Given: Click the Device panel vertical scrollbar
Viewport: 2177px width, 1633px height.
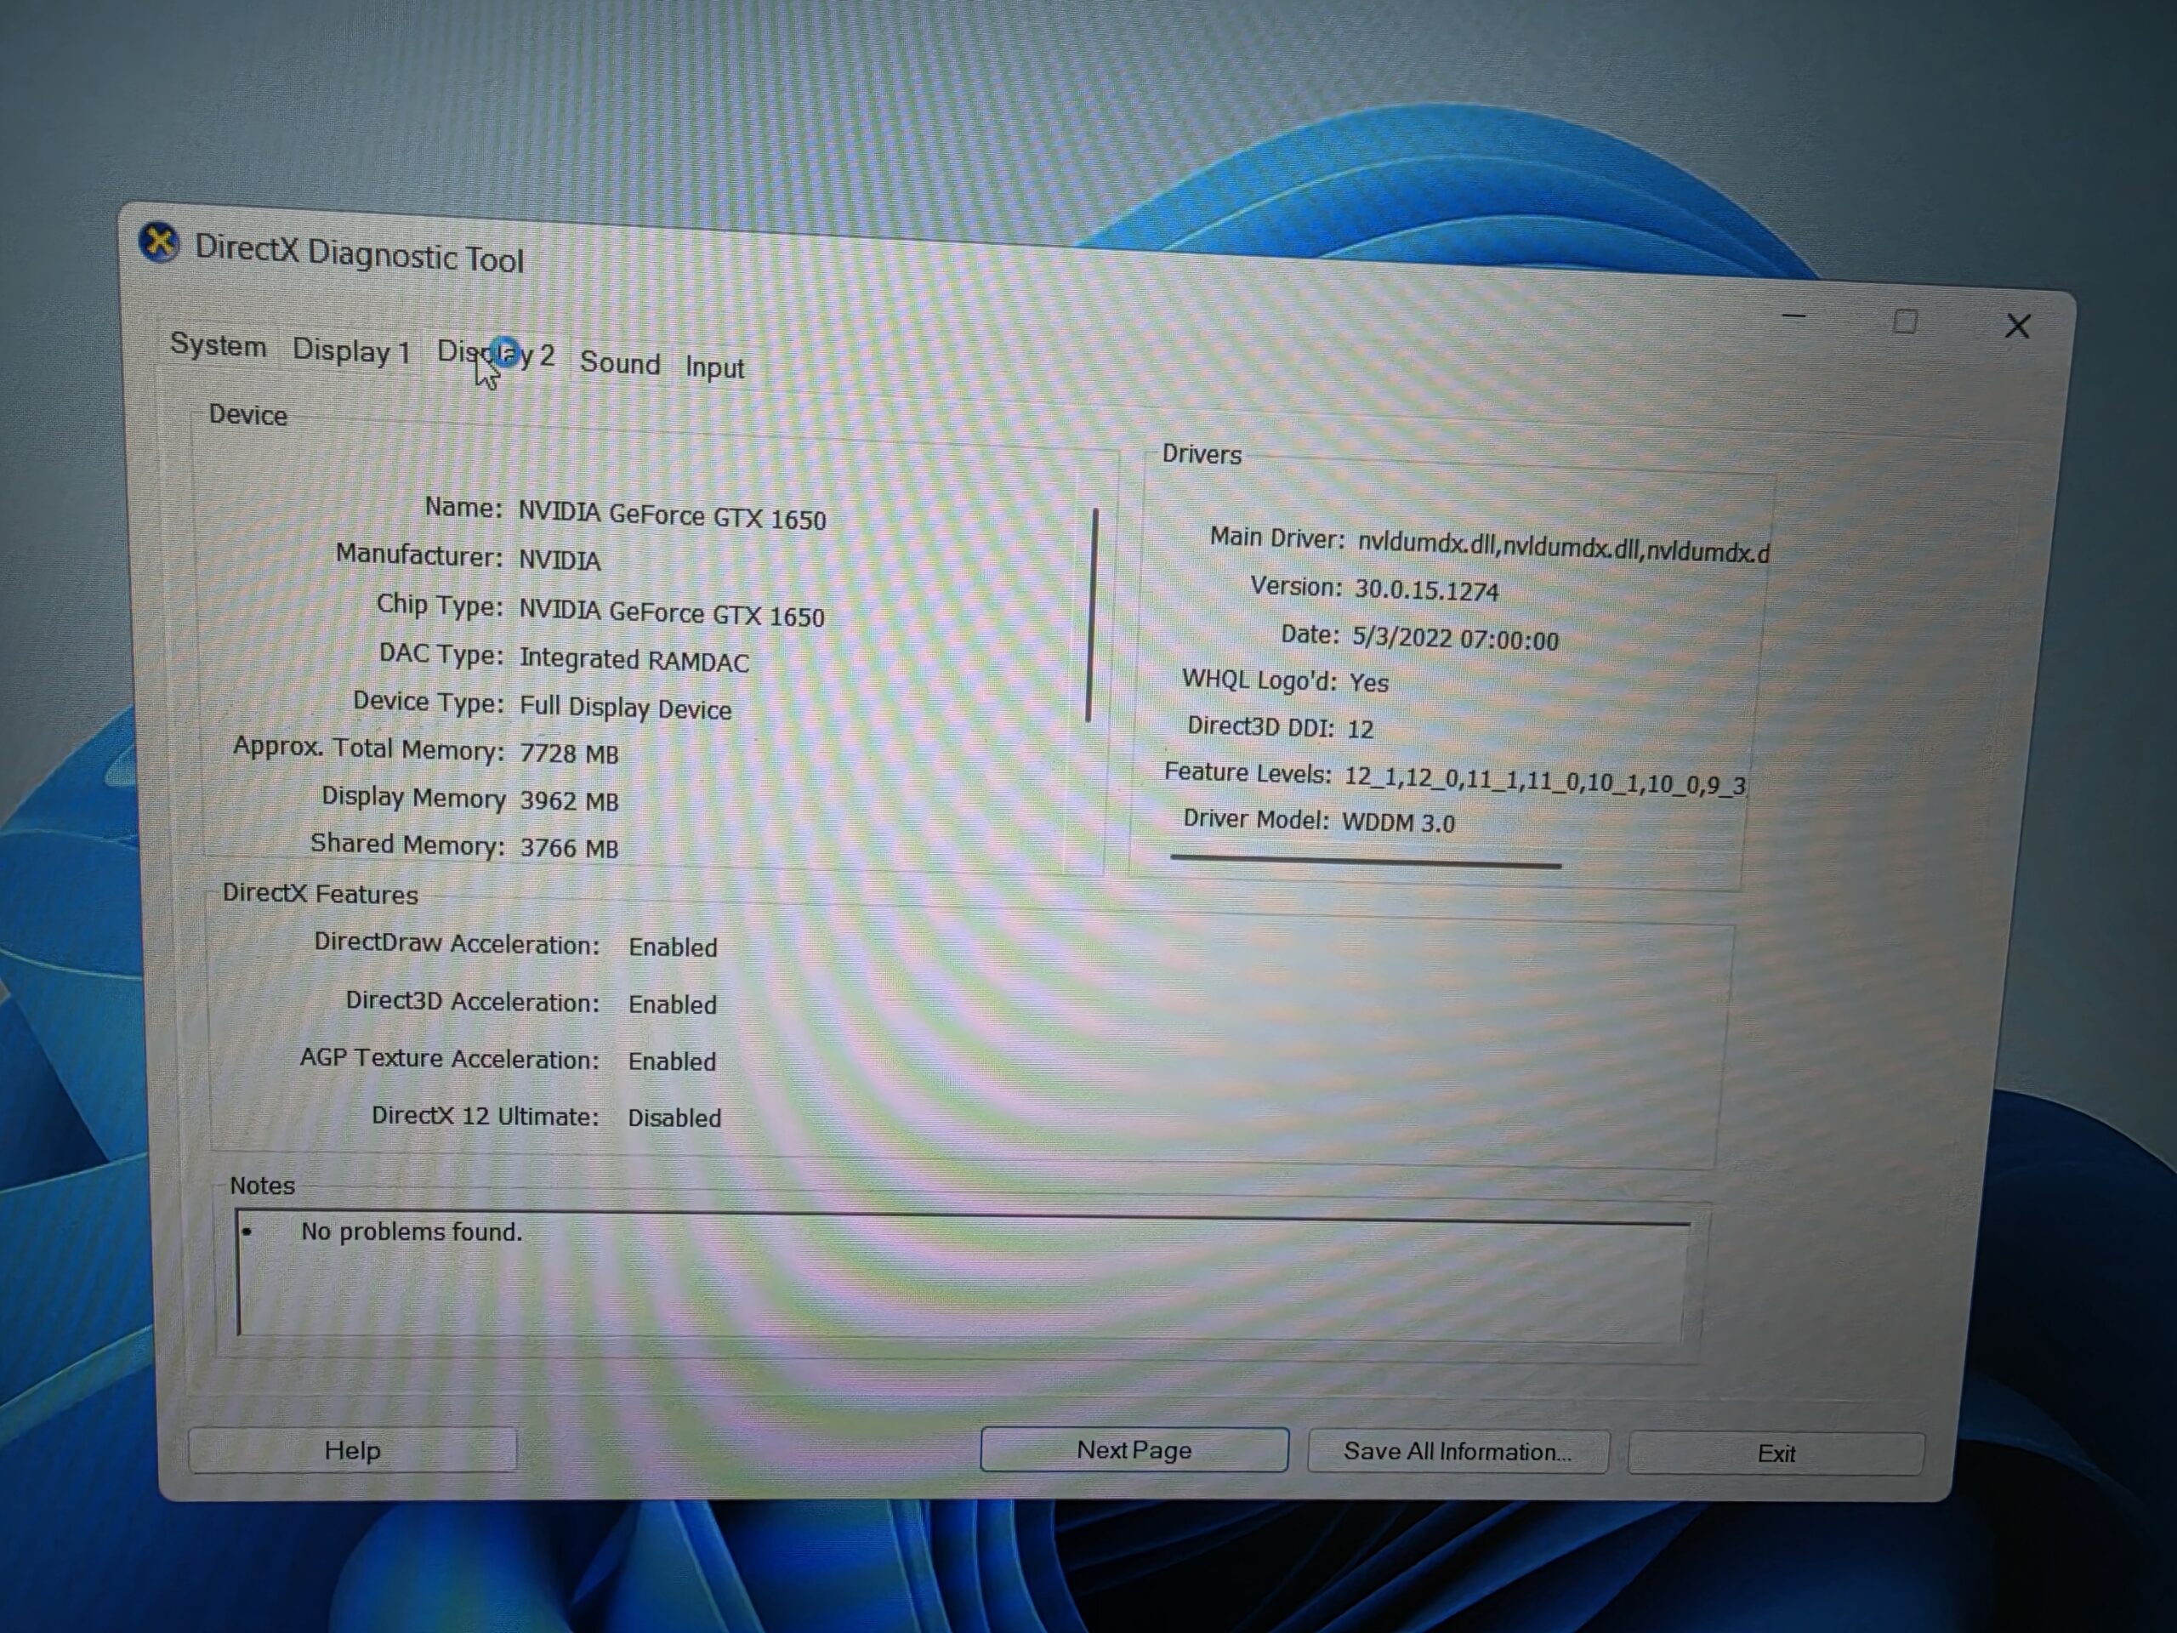Looking at the screenshot, I should pyautogui.click(x=1091, y=615).
